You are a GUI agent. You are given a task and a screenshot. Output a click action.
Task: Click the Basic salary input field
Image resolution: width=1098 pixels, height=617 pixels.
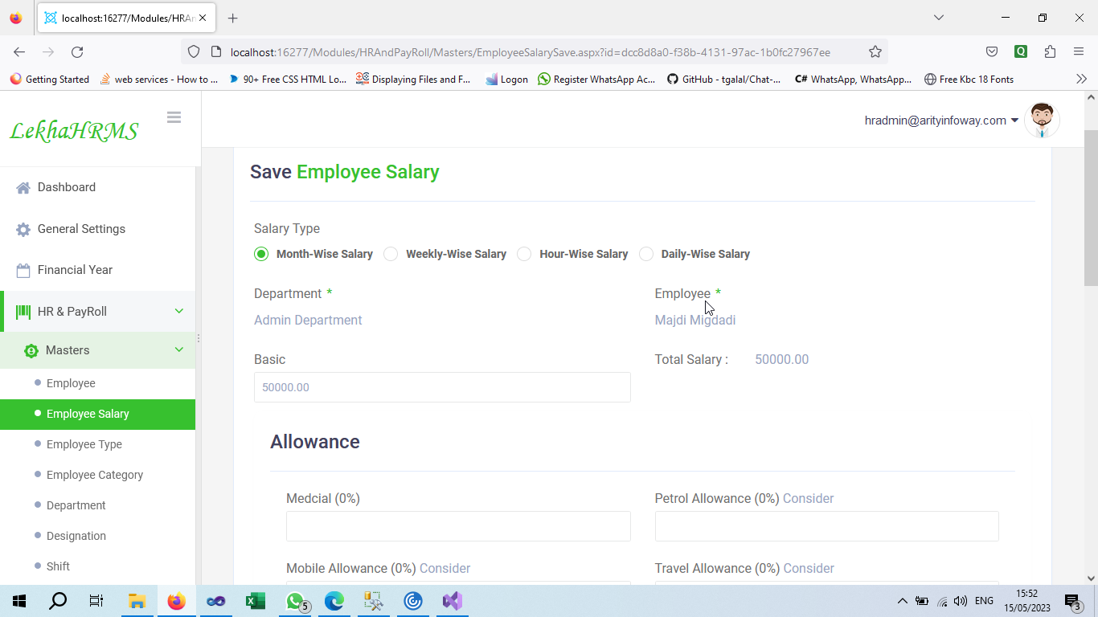tap(442, 387)
